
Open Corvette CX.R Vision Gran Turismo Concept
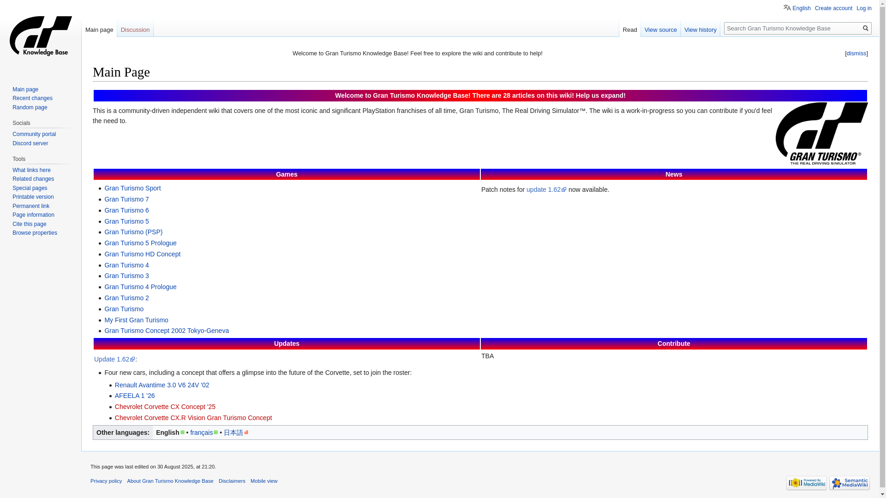click(x=193, y=418)
